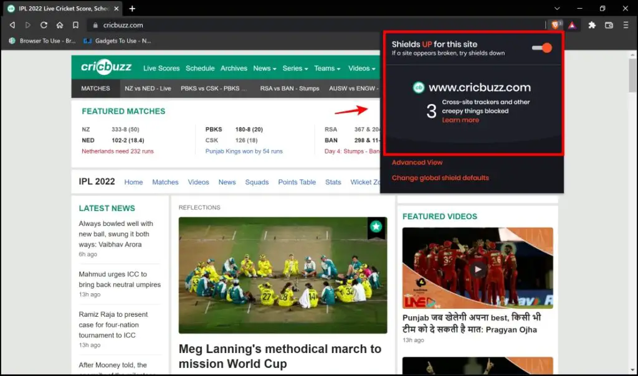Viewport: 638px width, 376px height.
Task: Open the After Mooney told news story
Action: point(117,368)
